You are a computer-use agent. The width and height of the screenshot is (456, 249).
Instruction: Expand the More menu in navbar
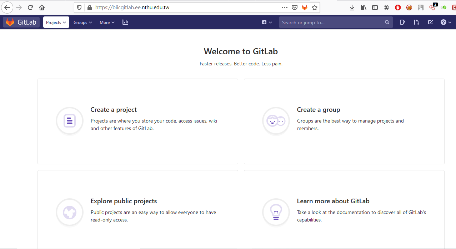coord(107,22)
